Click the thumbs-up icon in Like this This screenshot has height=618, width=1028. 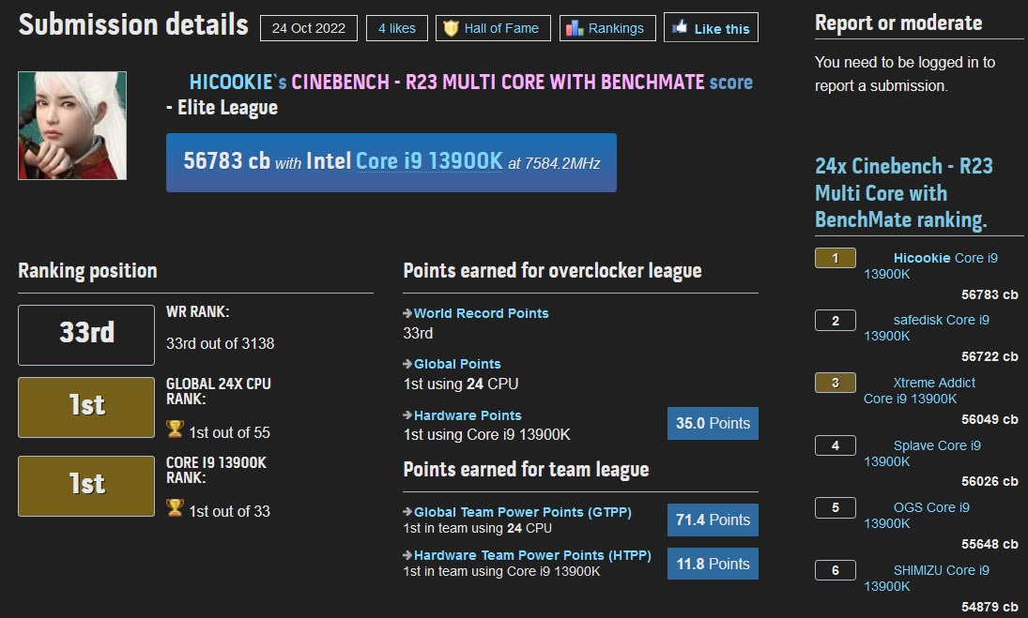pos(680,27)
